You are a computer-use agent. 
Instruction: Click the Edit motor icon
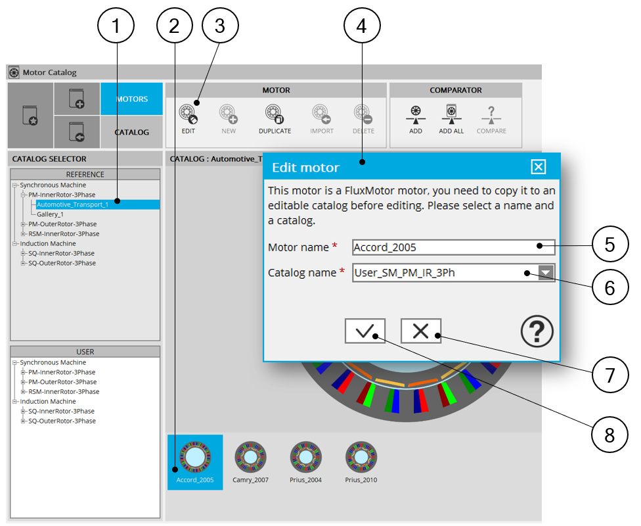[188, 115]
